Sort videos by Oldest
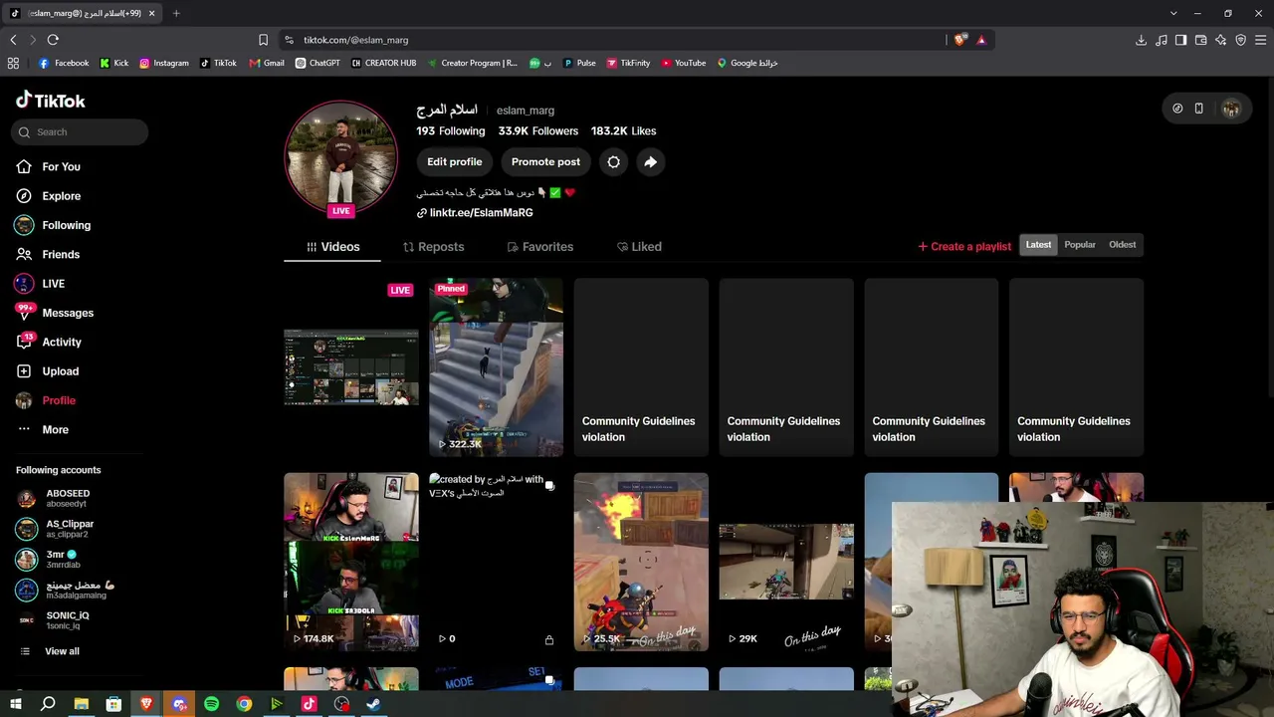 coord(1122,245)
